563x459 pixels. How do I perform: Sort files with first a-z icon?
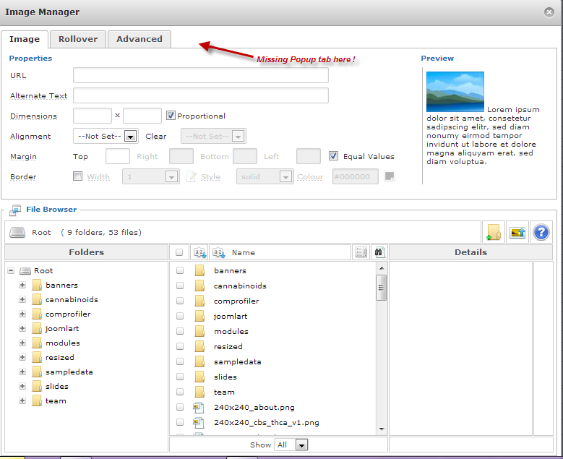tap(199, 252)
